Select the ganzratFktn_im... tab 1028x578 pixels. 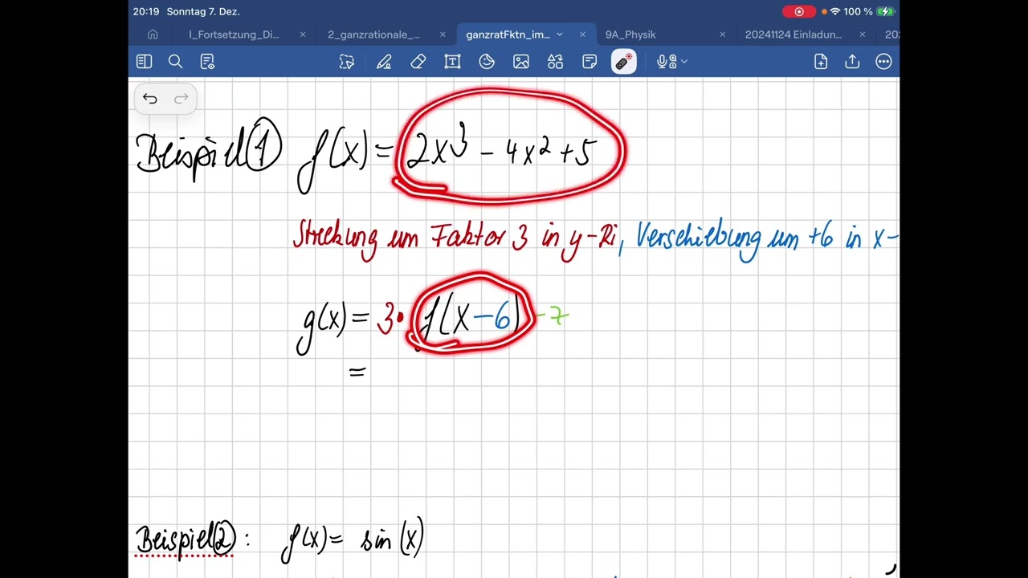(x=508, y=35)
